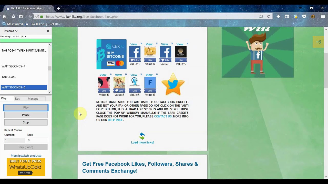Click Load more links!
Image resolution: width=328 pixels, height=184 pixels.
(142, 142)
